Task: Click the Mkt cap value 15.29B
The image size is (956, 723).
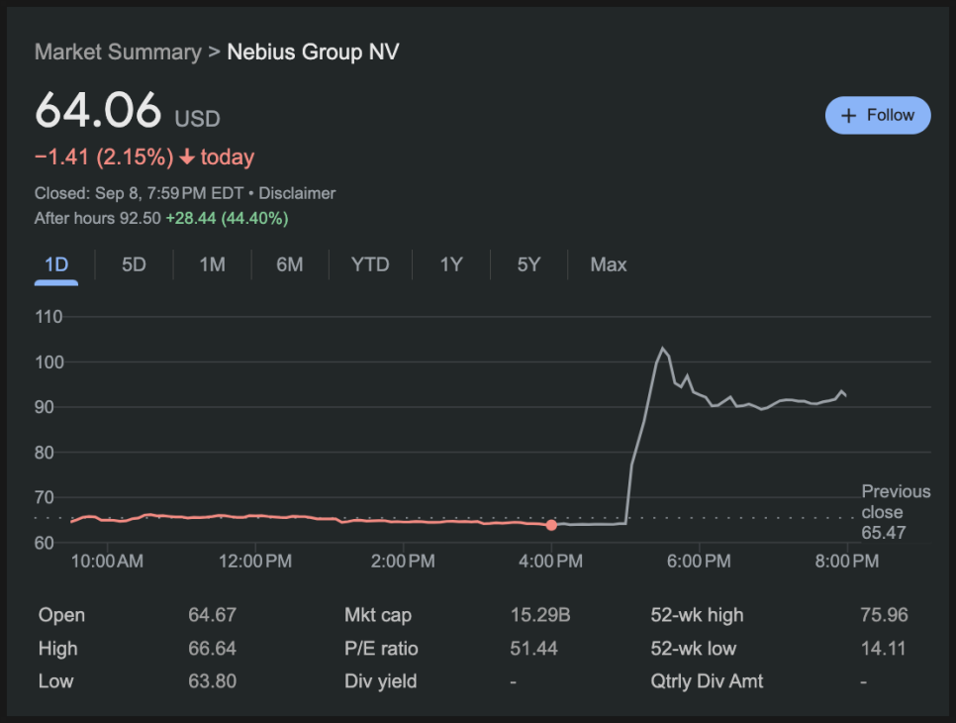Action: pyautogui.click(x=540, y=615)
